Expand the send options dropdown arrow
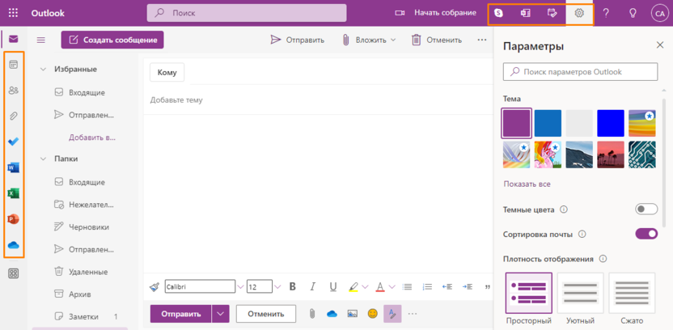 click(221, 314)
